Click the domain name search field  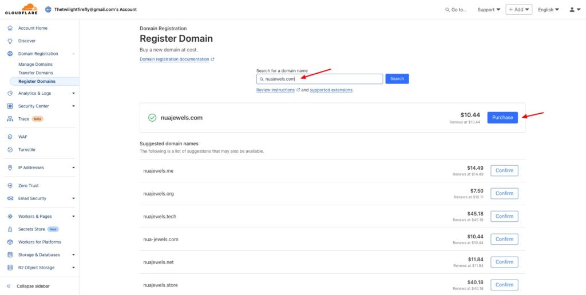319,79
